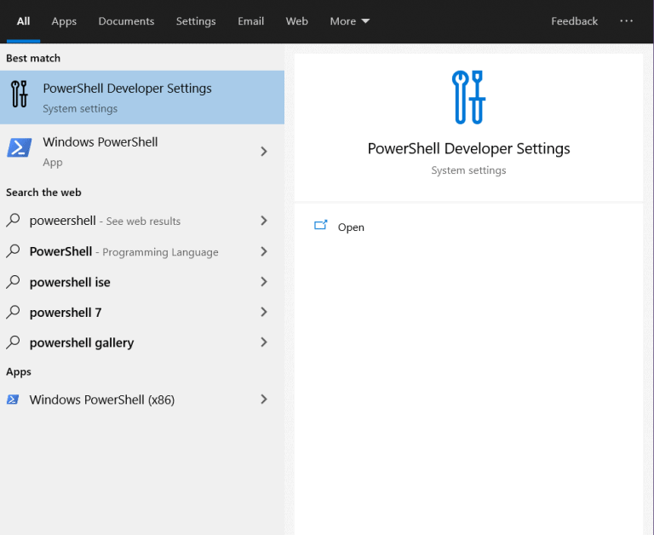The image size is (654, 535).
Task: Click Open to launch PowerShell Developer Settings
Action: coord(351,227)
